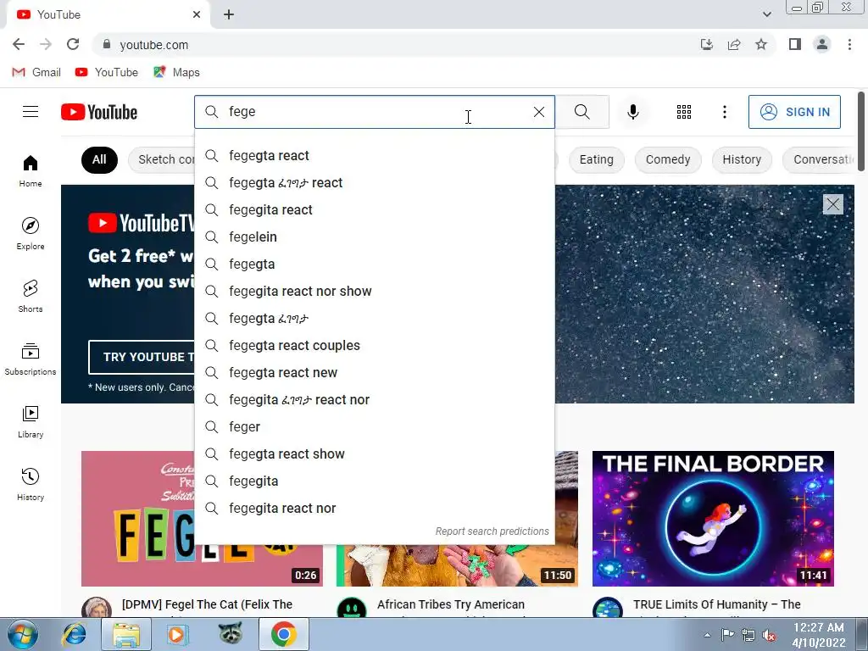Choose suggestion 'fegegita'
This screenshot has height=651, width=868.
click(x=374, y=481)
